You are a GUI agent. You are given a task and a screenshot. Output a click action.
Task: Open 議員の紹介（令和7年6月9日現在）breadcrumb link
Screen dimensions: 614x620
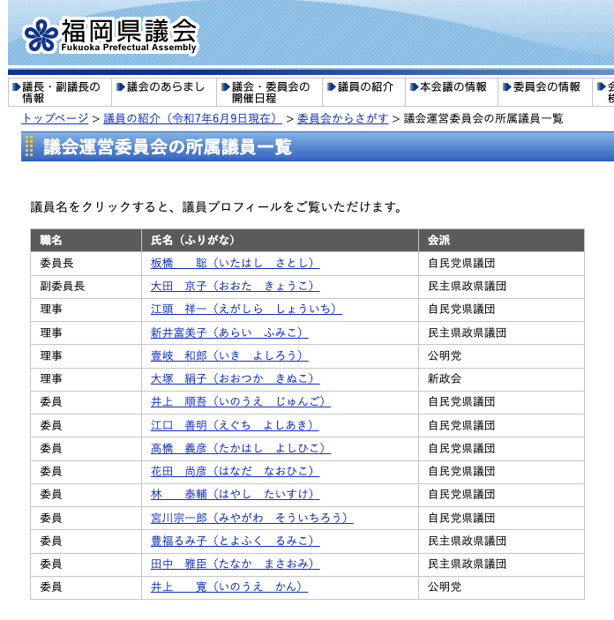click(x=192, y=118)
